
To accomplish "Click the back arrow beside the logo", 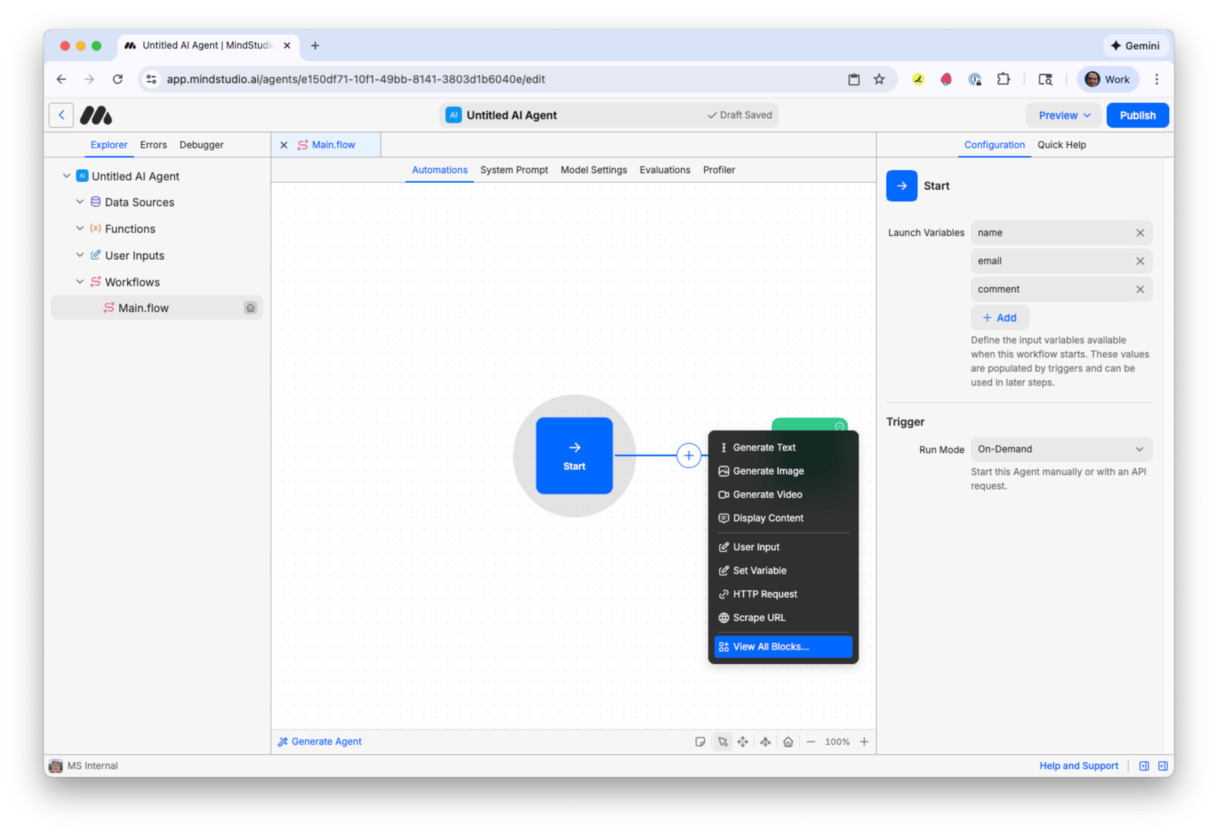I will (61, 115).
